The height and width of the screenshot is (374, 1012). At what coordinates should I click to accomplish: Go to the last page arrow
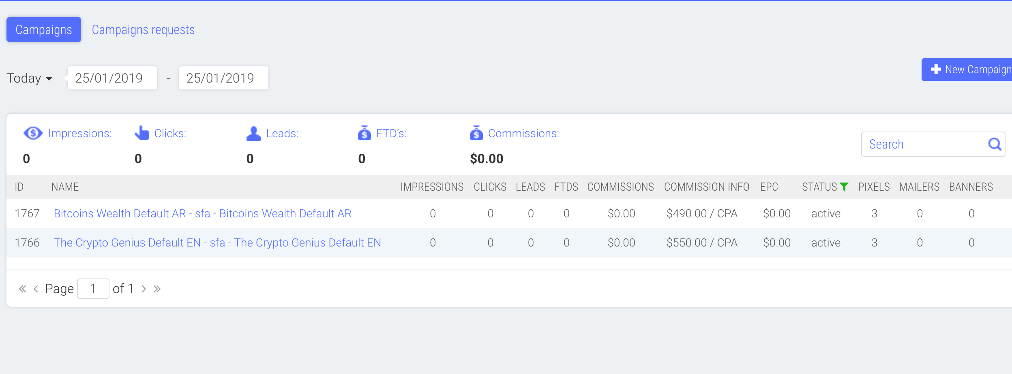click(x=157, y=289)
